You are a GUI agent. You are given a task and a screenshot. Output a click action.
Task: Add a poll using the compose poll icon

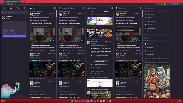6,33
